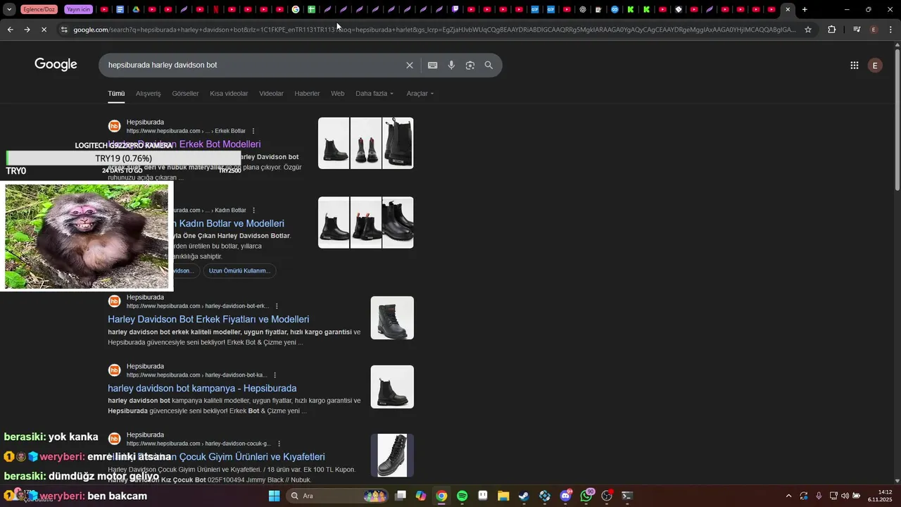Open options for harley-davidson-bot-ka result

click(x=275, y=375)
